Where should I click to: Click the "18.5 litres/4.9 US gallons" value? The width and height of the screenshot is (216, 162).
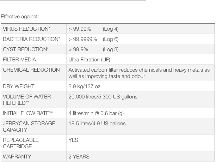pos(97,124)
